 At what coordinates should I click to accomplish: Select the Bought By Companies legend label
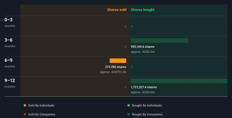(147, 114)
